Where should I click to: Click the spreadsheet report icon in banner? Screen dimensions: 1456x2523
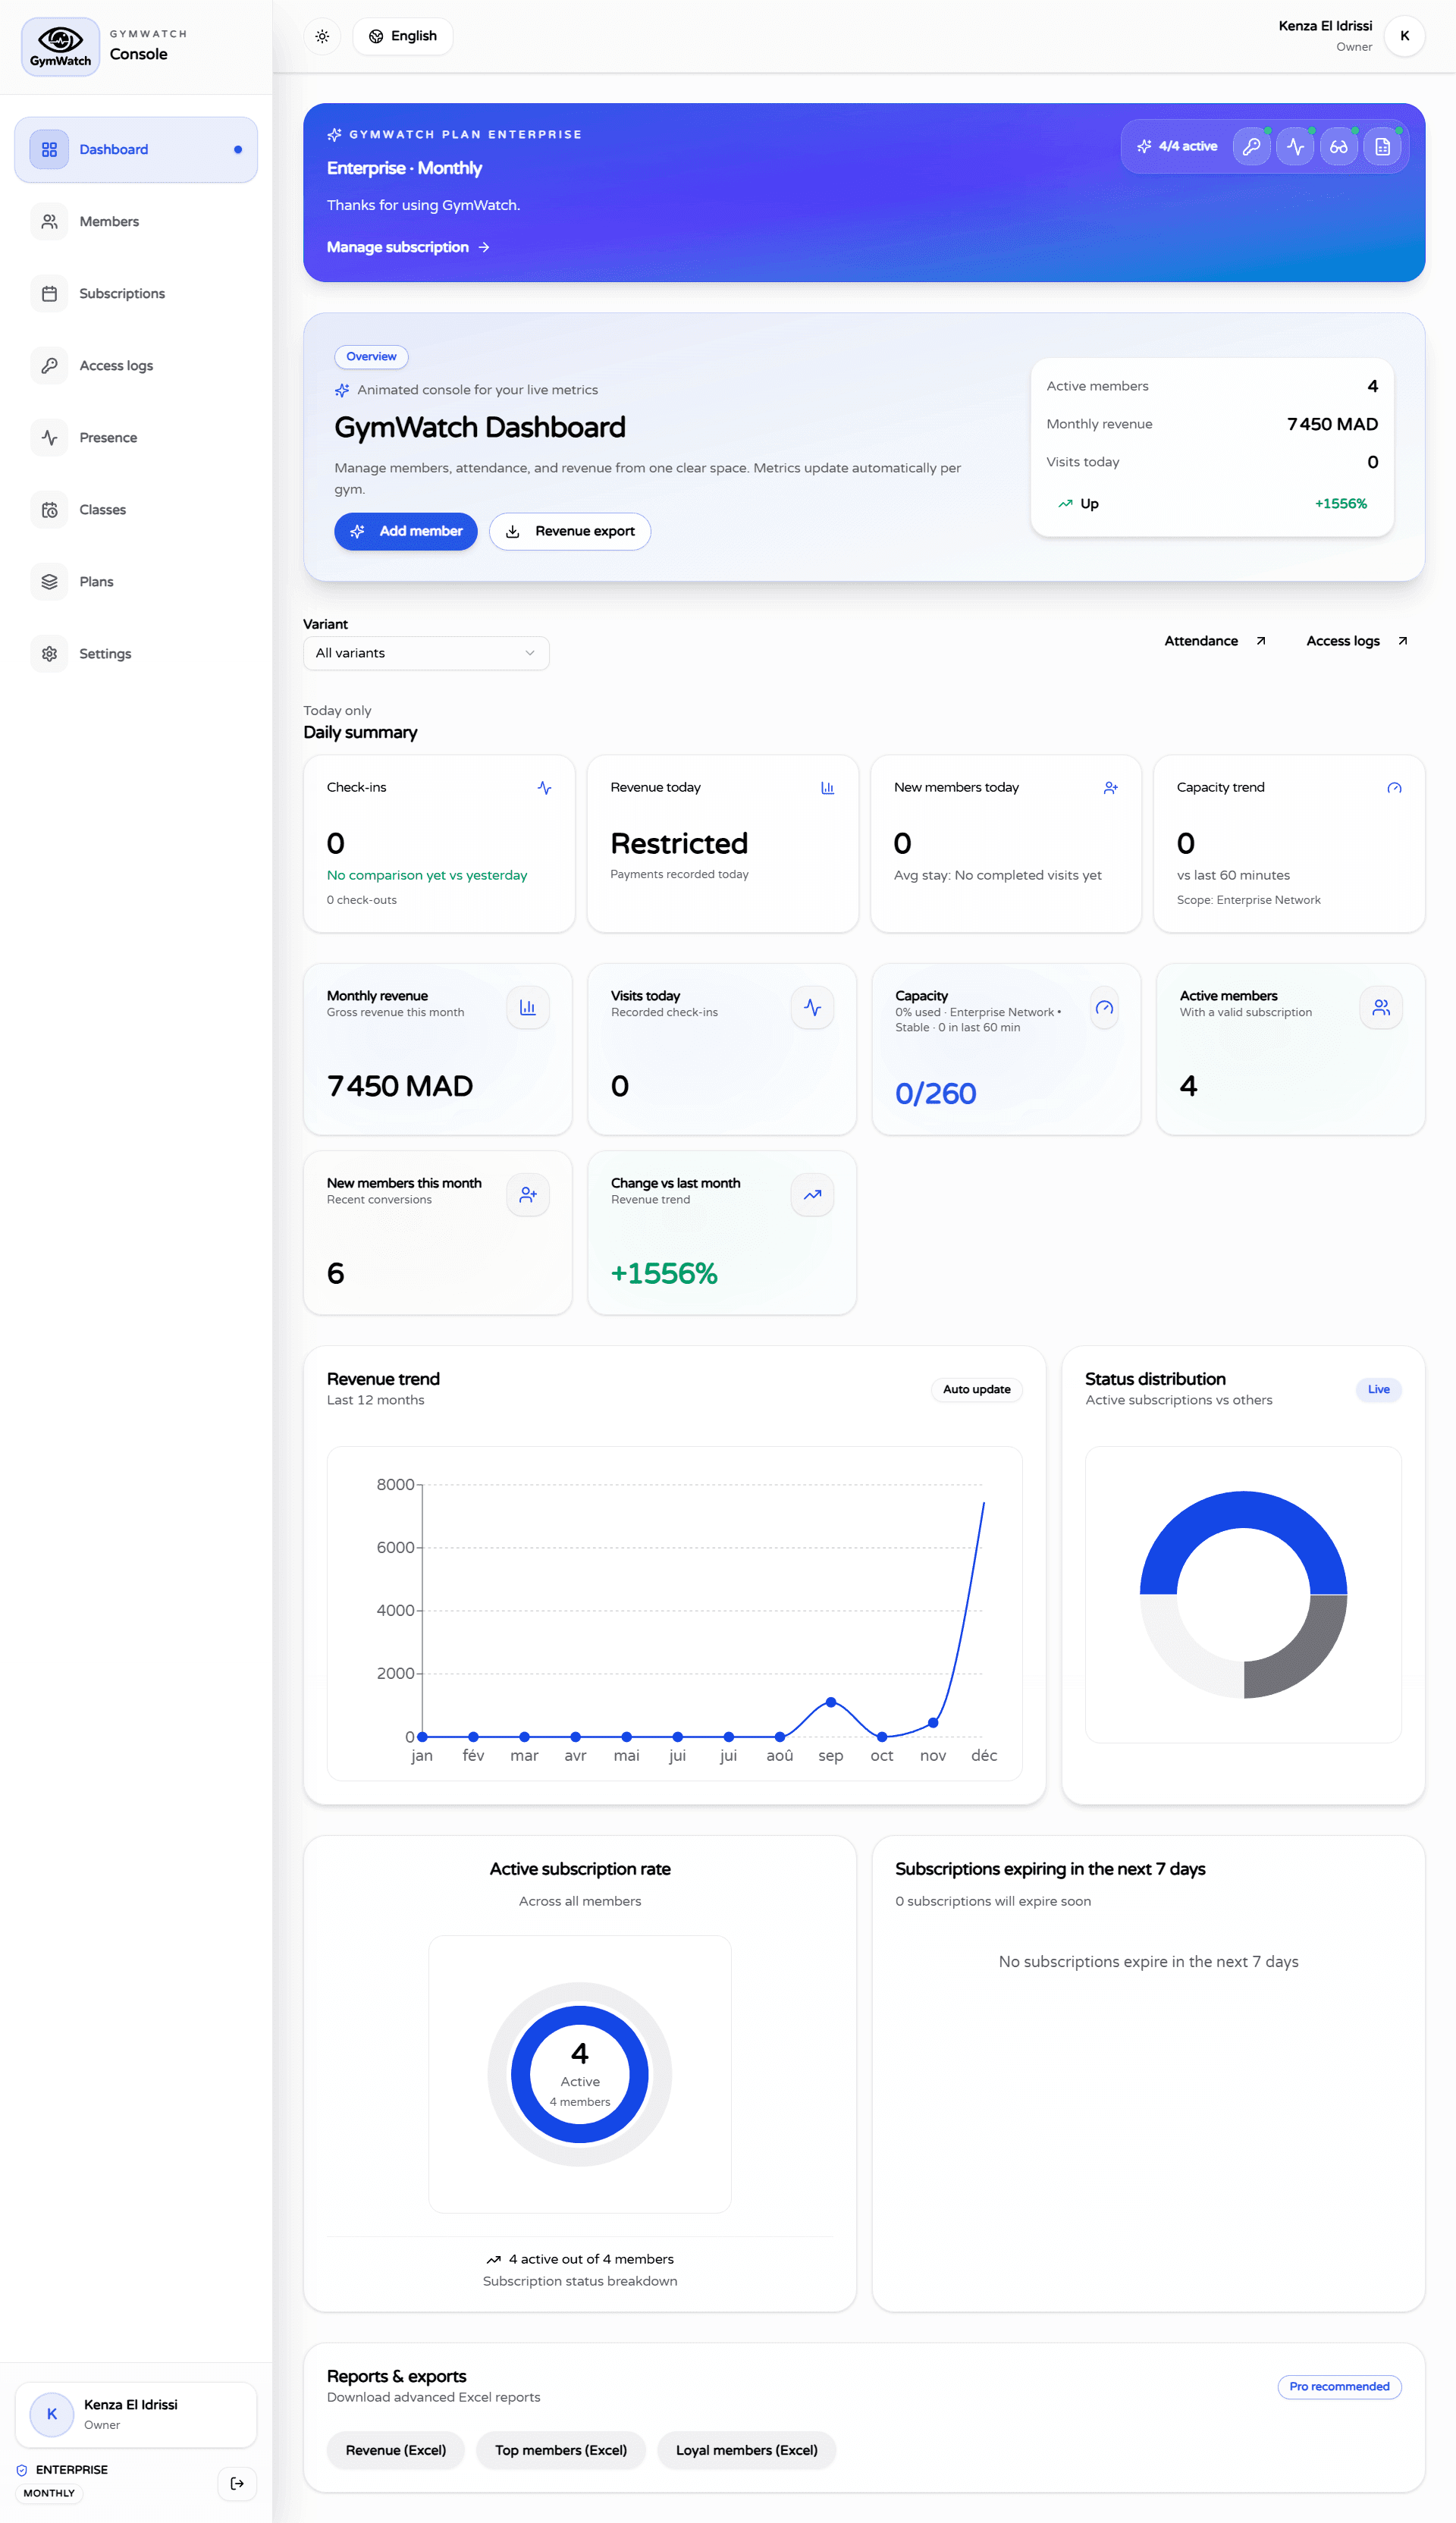(x=1382, y=147)
